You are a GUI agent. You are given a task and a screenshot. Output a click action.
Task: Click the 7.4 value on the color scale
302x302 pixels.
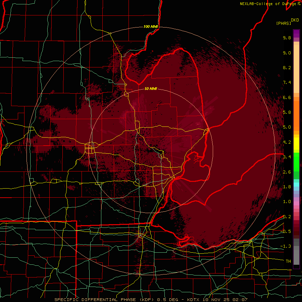[x=287, y=83]
